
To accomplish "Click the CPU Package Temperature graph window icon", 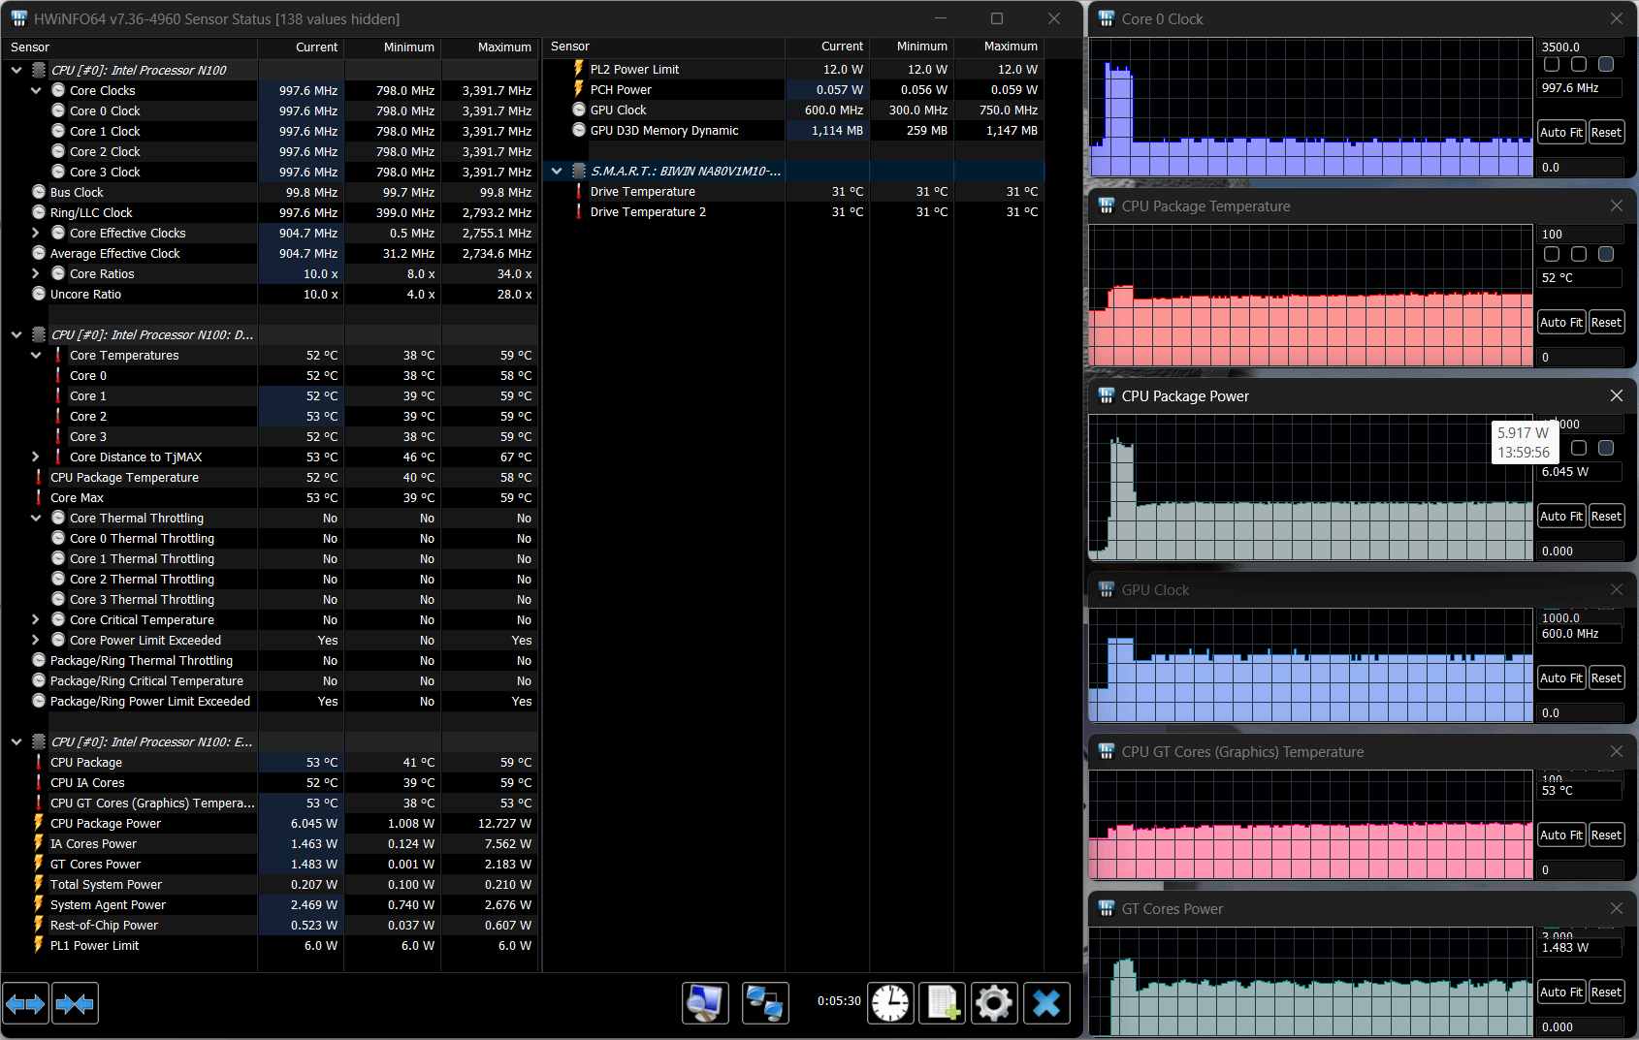I will point(1107,205).
